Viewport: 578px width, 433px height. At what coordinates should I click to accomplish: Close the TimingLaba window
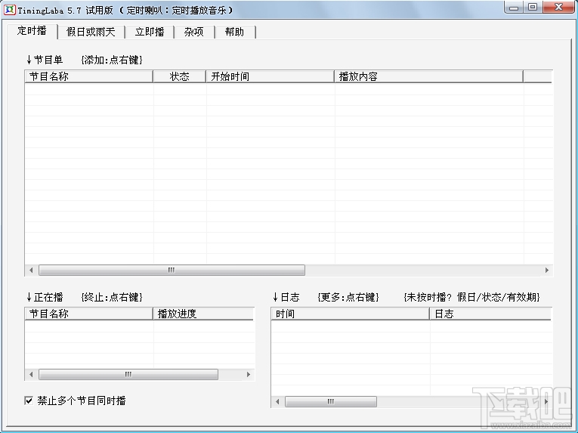[558, 7]
